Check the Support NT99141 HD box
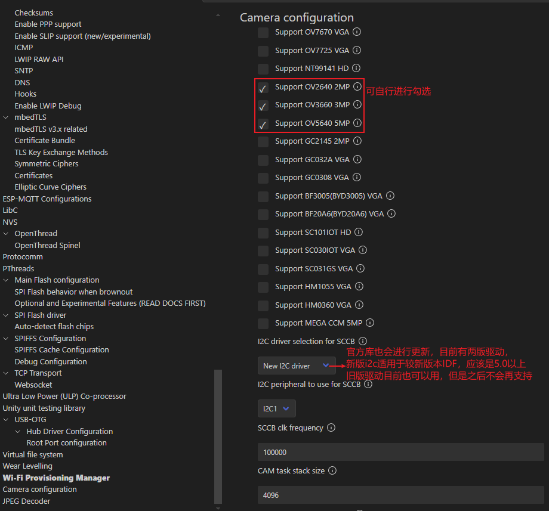The image size is (549, 511). [x=263, y=69]
